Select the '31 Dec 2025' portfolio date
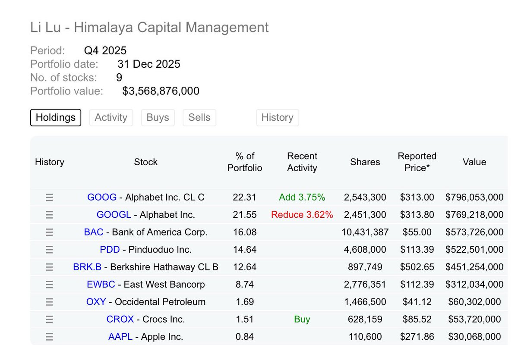The height and width of the screenshot is (364, 518). coord(149,65)
